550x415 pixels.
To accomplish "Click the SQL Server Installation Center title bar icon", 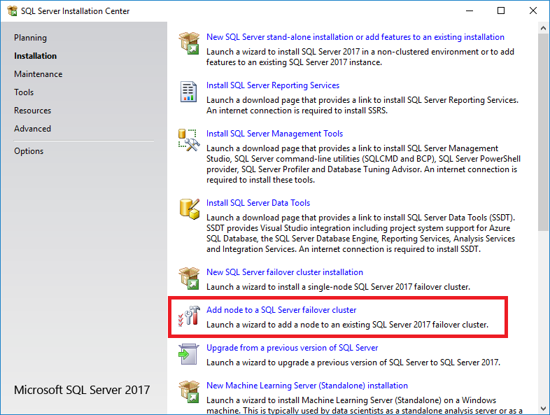I will pos(12,11).
